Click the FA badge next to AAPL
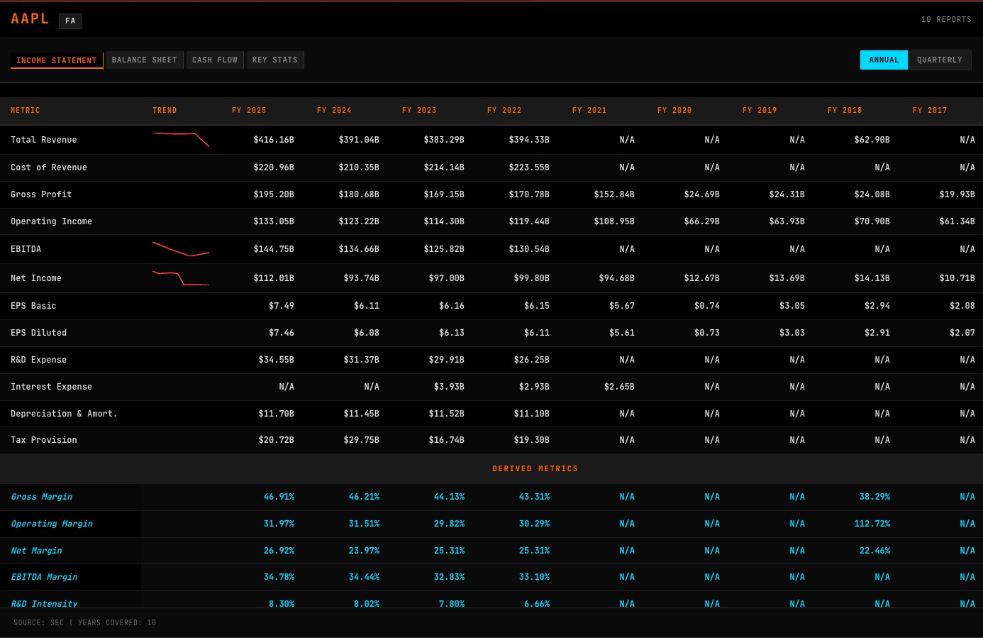Viewport: 983px width, 638px height. 70,21
